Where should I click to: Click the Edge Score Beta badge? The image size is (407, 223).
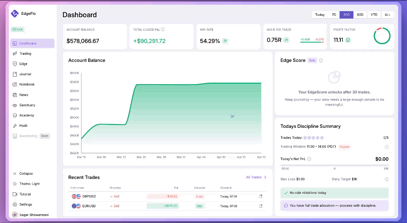pyautogui.click(x=312, y=60)
